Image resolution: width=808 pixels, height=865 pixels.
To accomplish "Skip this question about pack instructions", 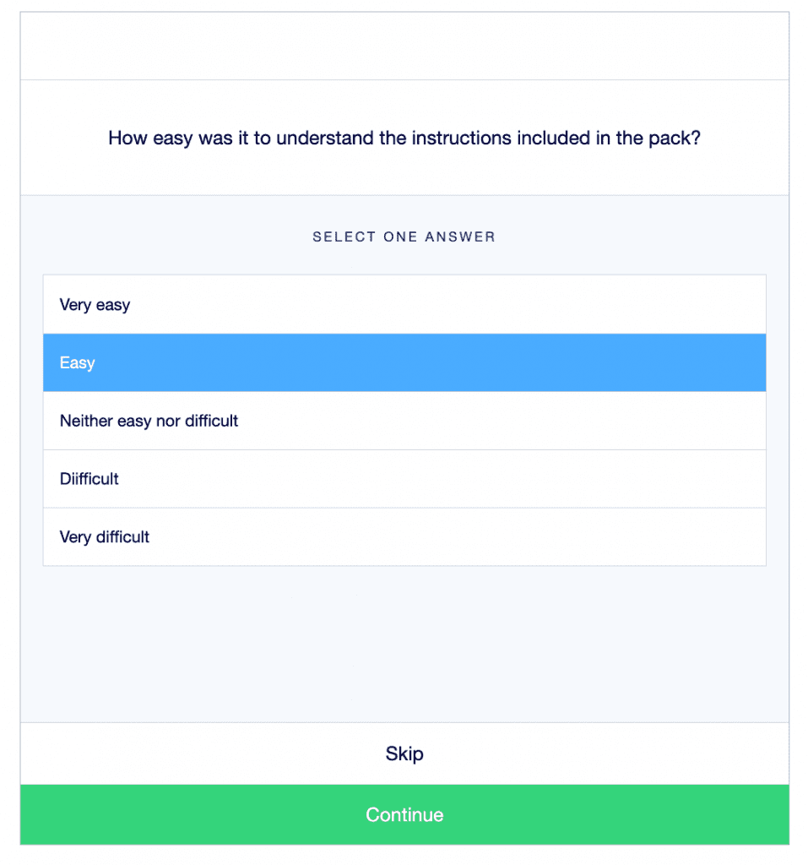I will click(404, 753).
